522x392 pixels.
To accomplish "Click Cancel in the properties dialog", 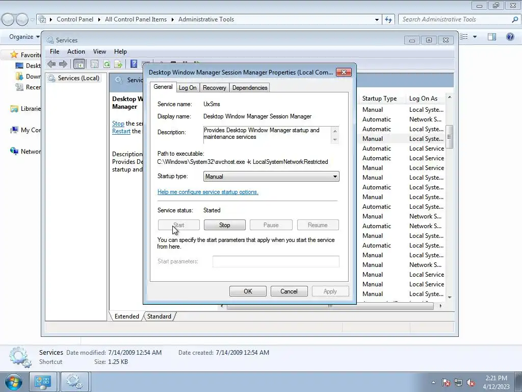I will coord(289,291).
